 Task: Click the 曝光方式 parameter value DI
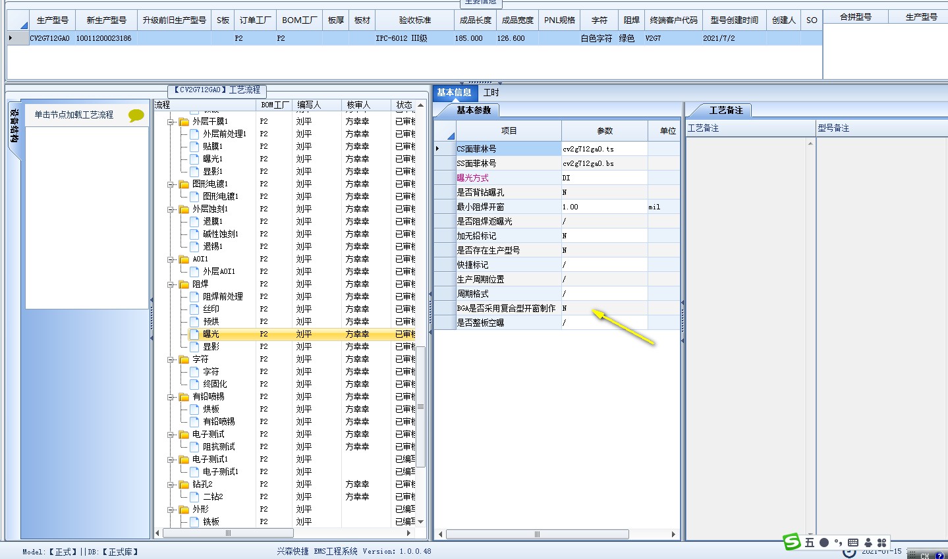click(x=604, y=178)
